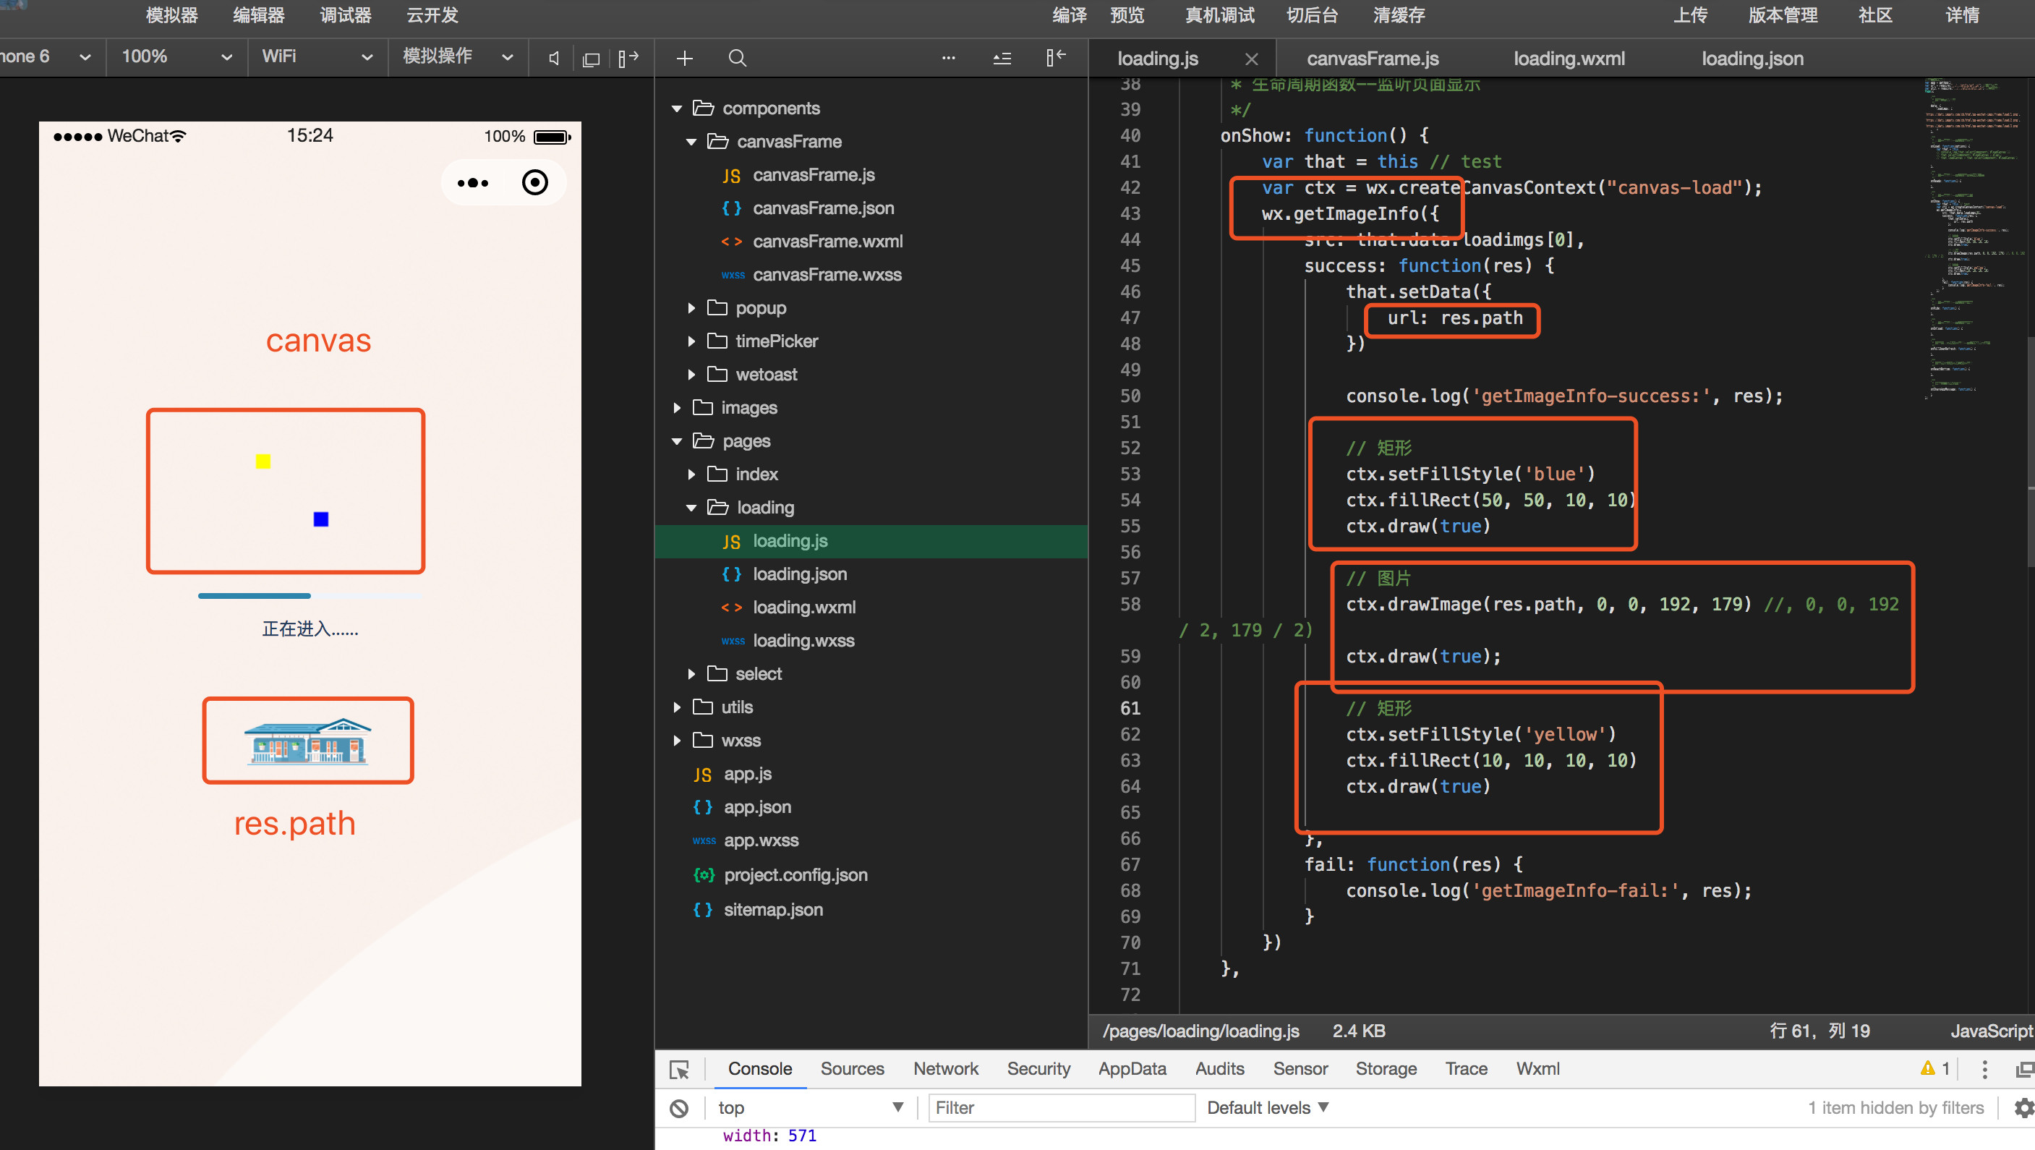The width and height of the screenshot is (2035, 1150).
Task: Click the collapse-all icon in file tree toolbar
Action: point(1002,59)
